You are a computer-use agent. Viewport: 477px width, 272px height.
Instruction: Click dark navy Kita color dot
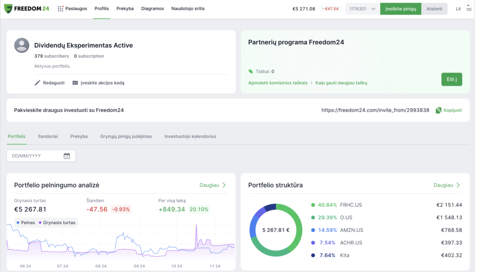(313, 255)
